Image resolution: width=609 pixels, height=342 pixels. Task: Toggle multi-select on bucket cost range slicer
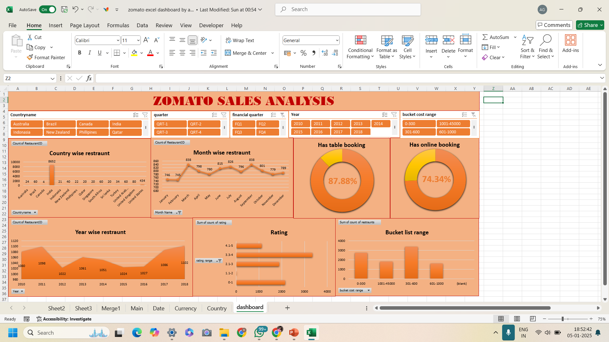click(464, 115)
